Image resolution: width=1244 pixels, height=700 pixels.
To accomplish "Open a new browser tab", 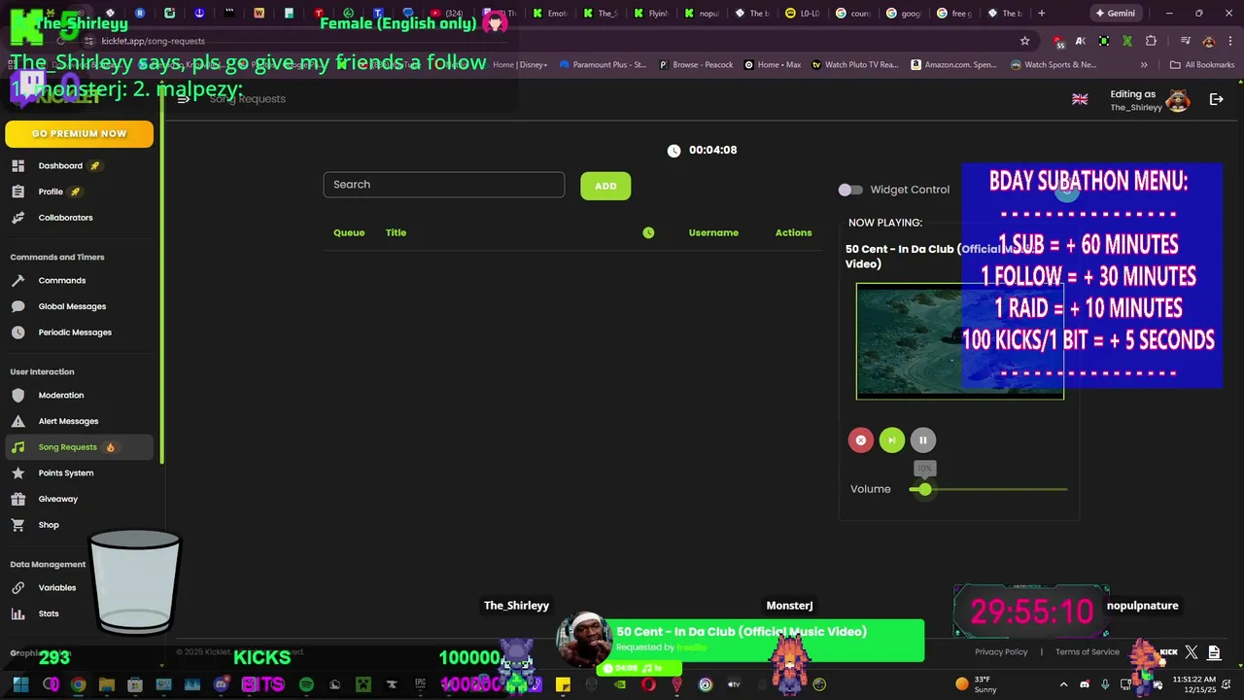I will pos(1041,14).
